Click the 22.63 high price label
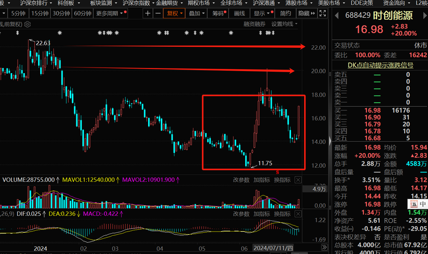 point(43,43)
